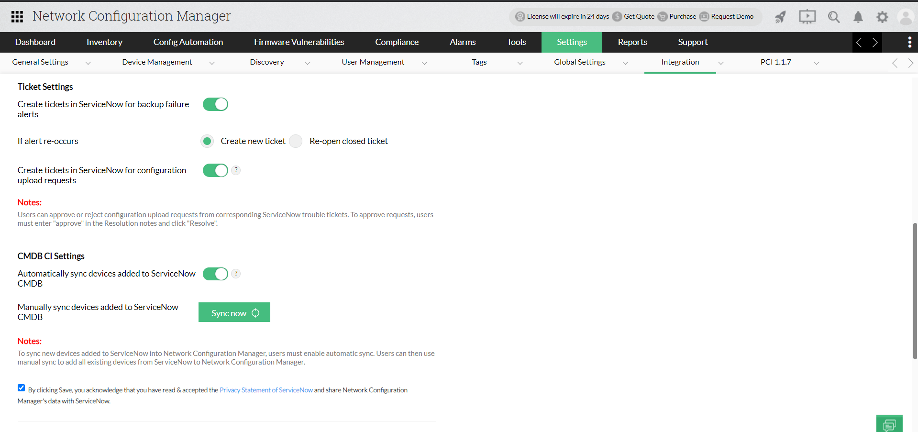Image resolution: width=918 pixels, height=432 pixels.
Task: Click the Sync now button
Action: tap(234, 312)
